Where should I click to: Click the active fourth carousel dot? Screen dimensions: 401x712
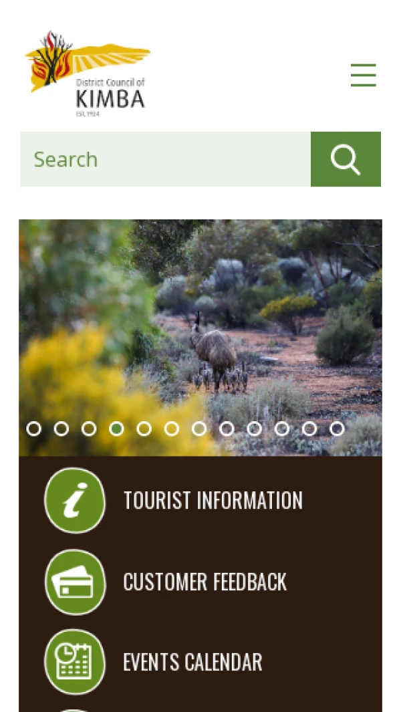(117, 429)
